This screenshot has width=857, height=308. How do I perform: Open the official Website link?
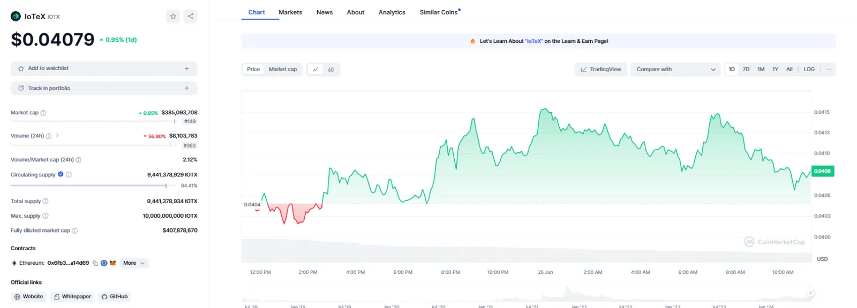click(x=28, y=297)
